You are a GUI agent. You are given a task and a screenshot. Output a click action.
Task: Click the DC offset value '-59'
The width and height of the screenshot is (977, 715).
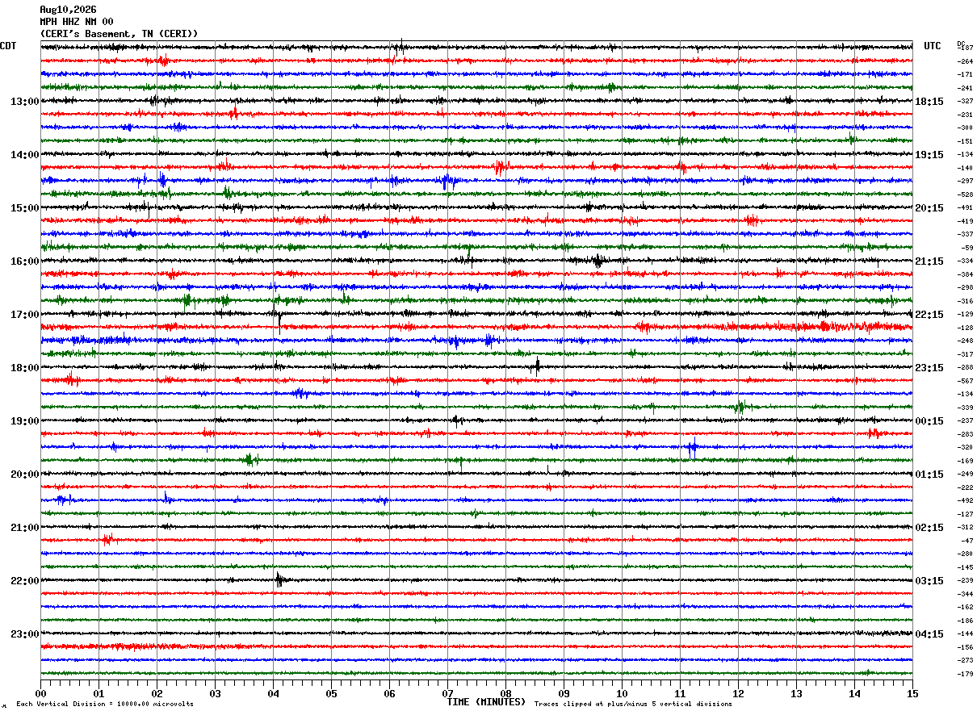(x=967, y=248)
